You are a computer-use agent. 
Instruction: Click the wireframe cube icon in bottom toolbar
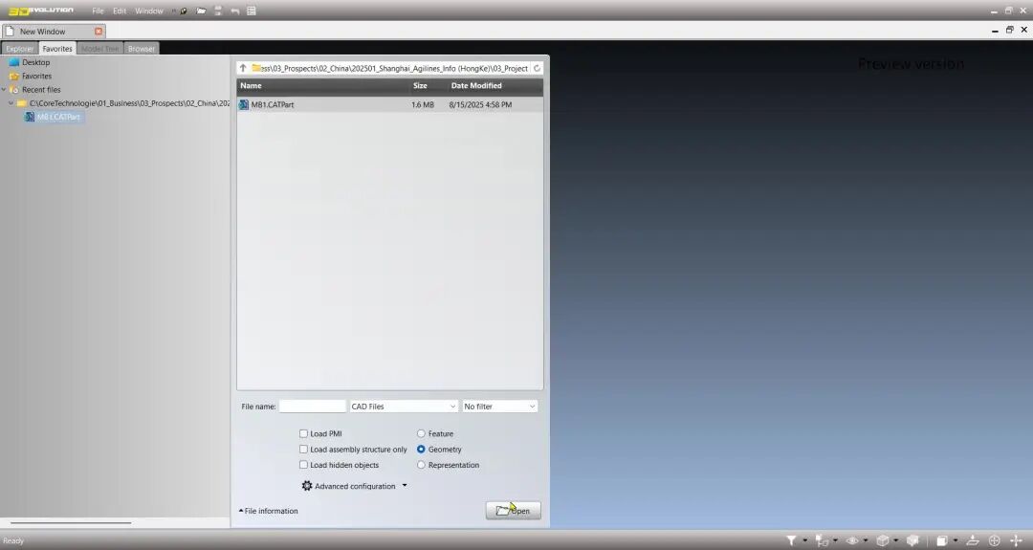pyautogui.click(x=882, y=540)
